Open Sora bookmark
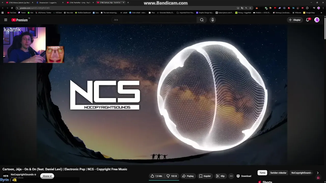Viewport: 326px width, 183px height. click(x=96, y=13)
